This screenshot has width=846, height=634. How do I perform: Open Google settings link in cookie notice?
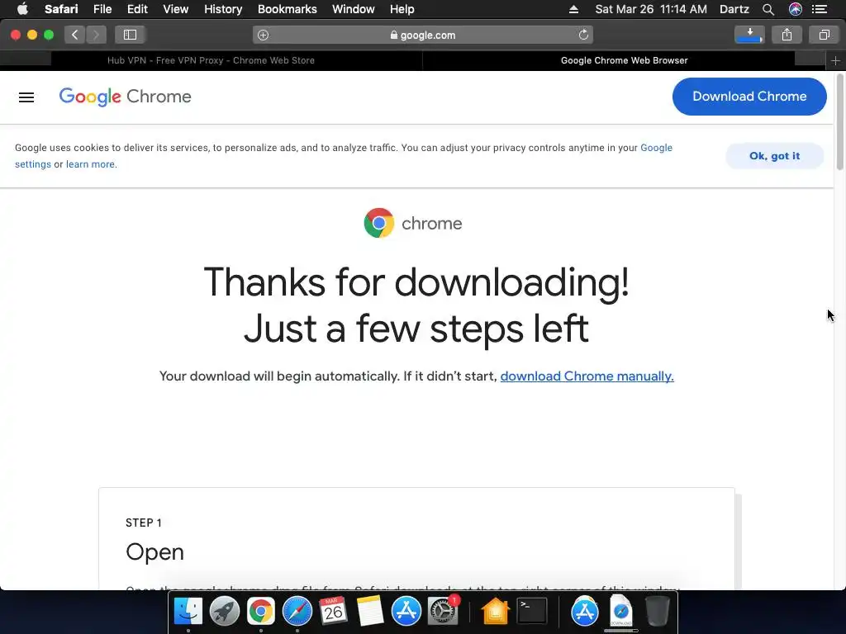656,148
